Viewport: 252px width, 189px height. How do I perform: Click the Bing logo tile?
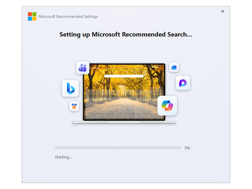(x=70, y=88)
